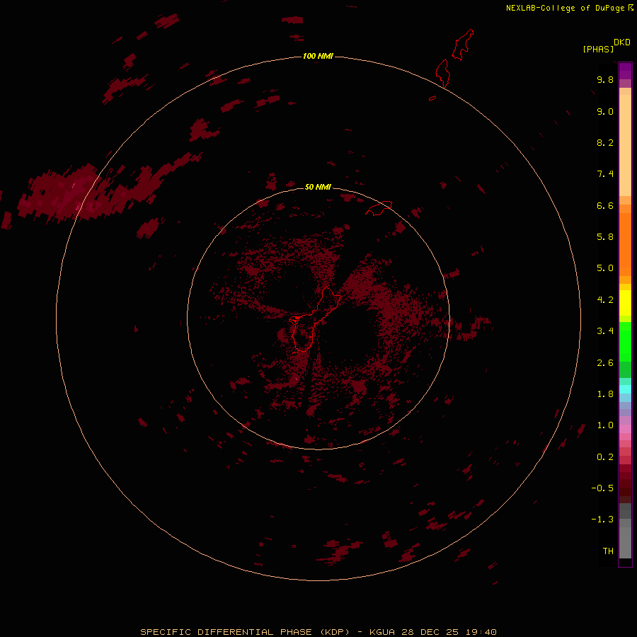Click the 100 NMI range ring label

(x=318, y=56)
